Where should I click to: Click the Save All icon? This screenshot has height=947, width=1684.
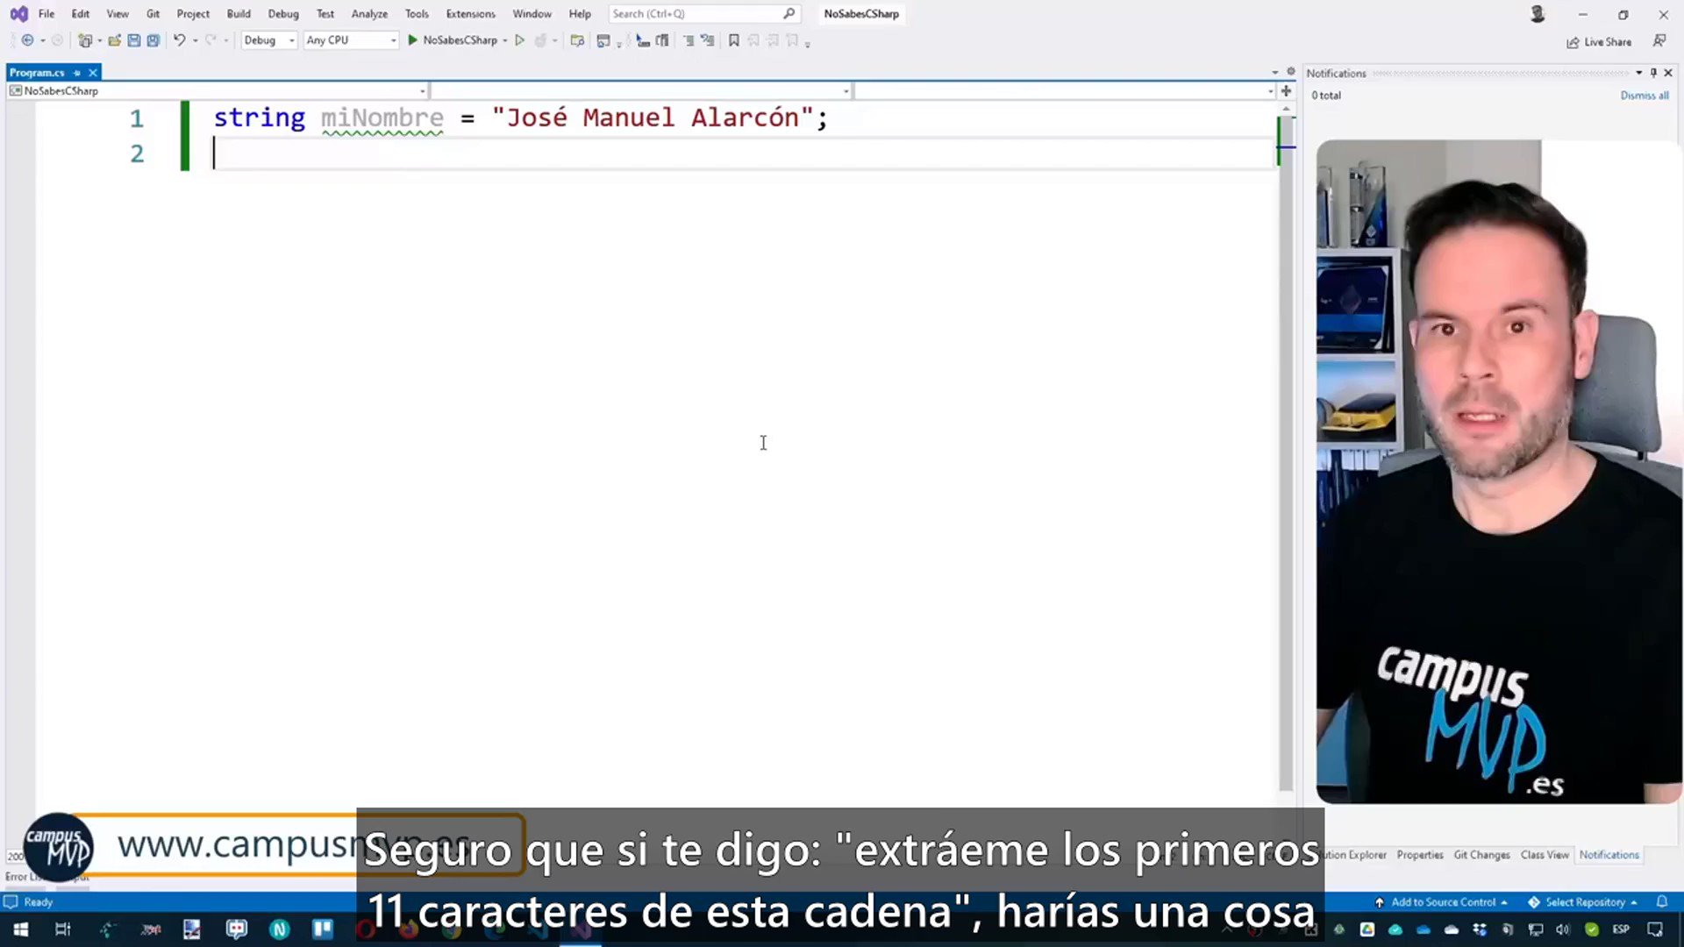point(153,40)
